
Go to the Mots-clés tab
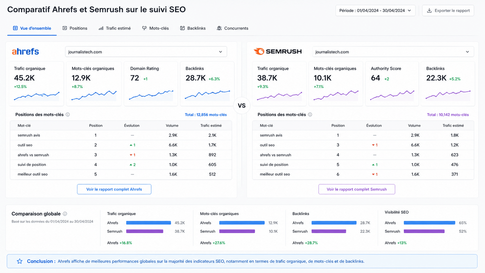click(x=156, y=28)
